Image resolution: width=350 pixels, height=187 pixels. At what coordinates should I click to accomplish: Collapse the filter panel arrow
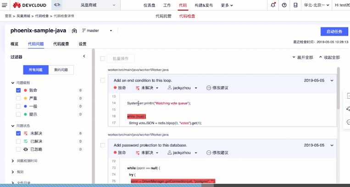84,56
